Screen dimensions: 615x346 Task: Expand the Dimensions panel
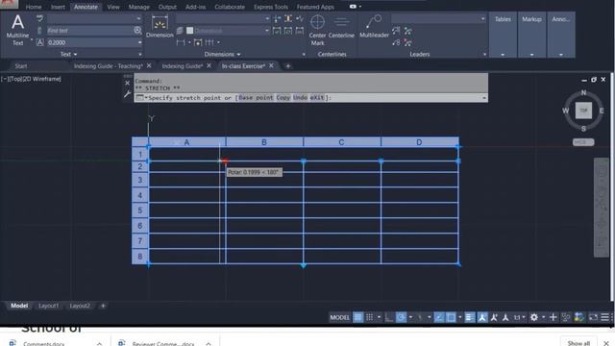tap(222, 54)
